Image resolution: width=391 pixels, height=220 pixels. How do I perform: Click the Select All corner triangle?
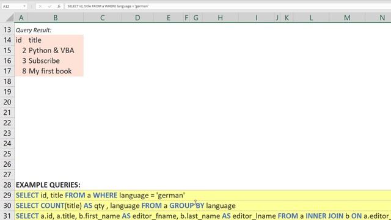point(10,18)
